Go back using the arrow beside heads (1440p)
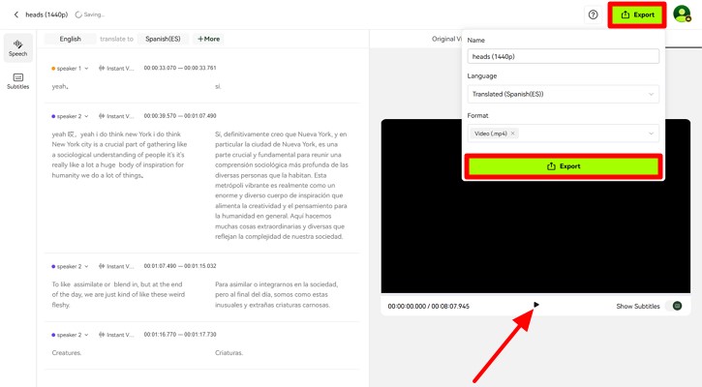The image size is (702, 387). click(x=16, y=15)
